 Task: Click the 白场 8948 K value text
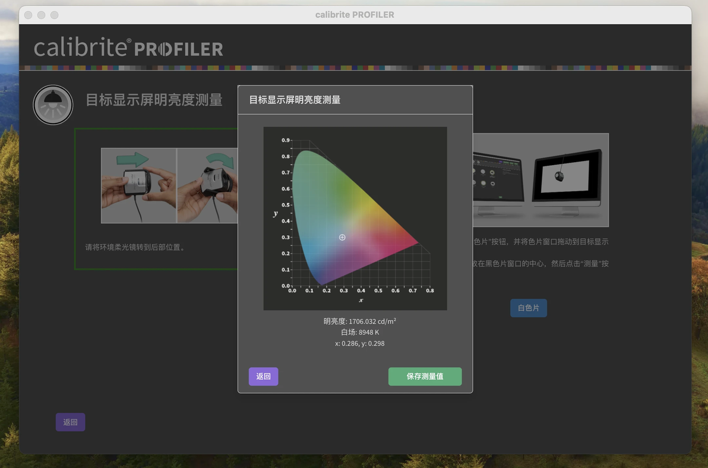pos(359,332)
